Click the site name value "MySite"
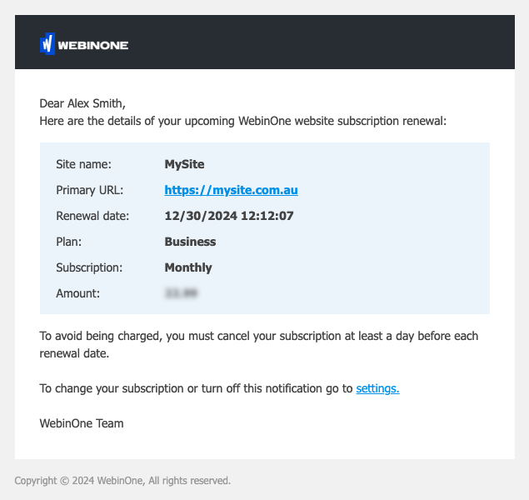Viewport: 529px width, 500px height. pos(185,164)
